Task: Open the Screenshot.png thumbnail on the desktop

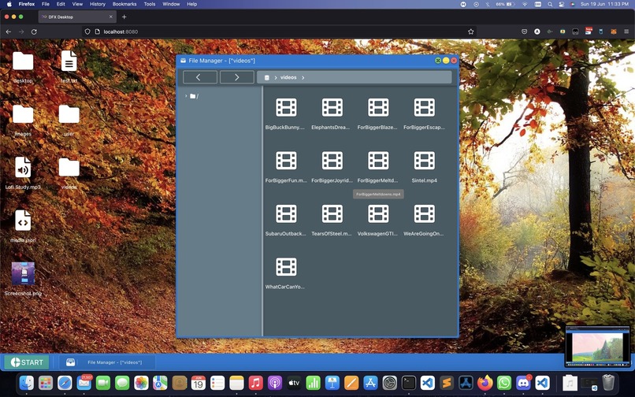Action: coord(23,274)
